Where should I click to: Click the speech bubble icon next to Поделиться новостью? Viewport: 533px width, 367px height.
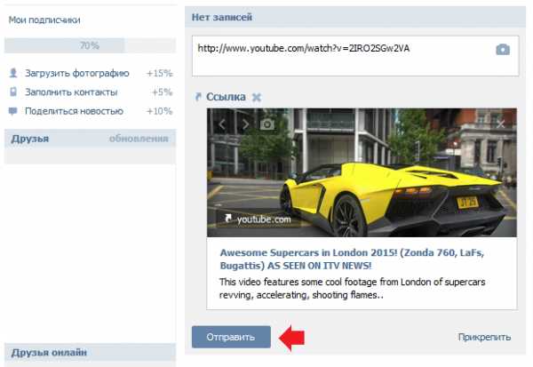[x=13, y=111]
